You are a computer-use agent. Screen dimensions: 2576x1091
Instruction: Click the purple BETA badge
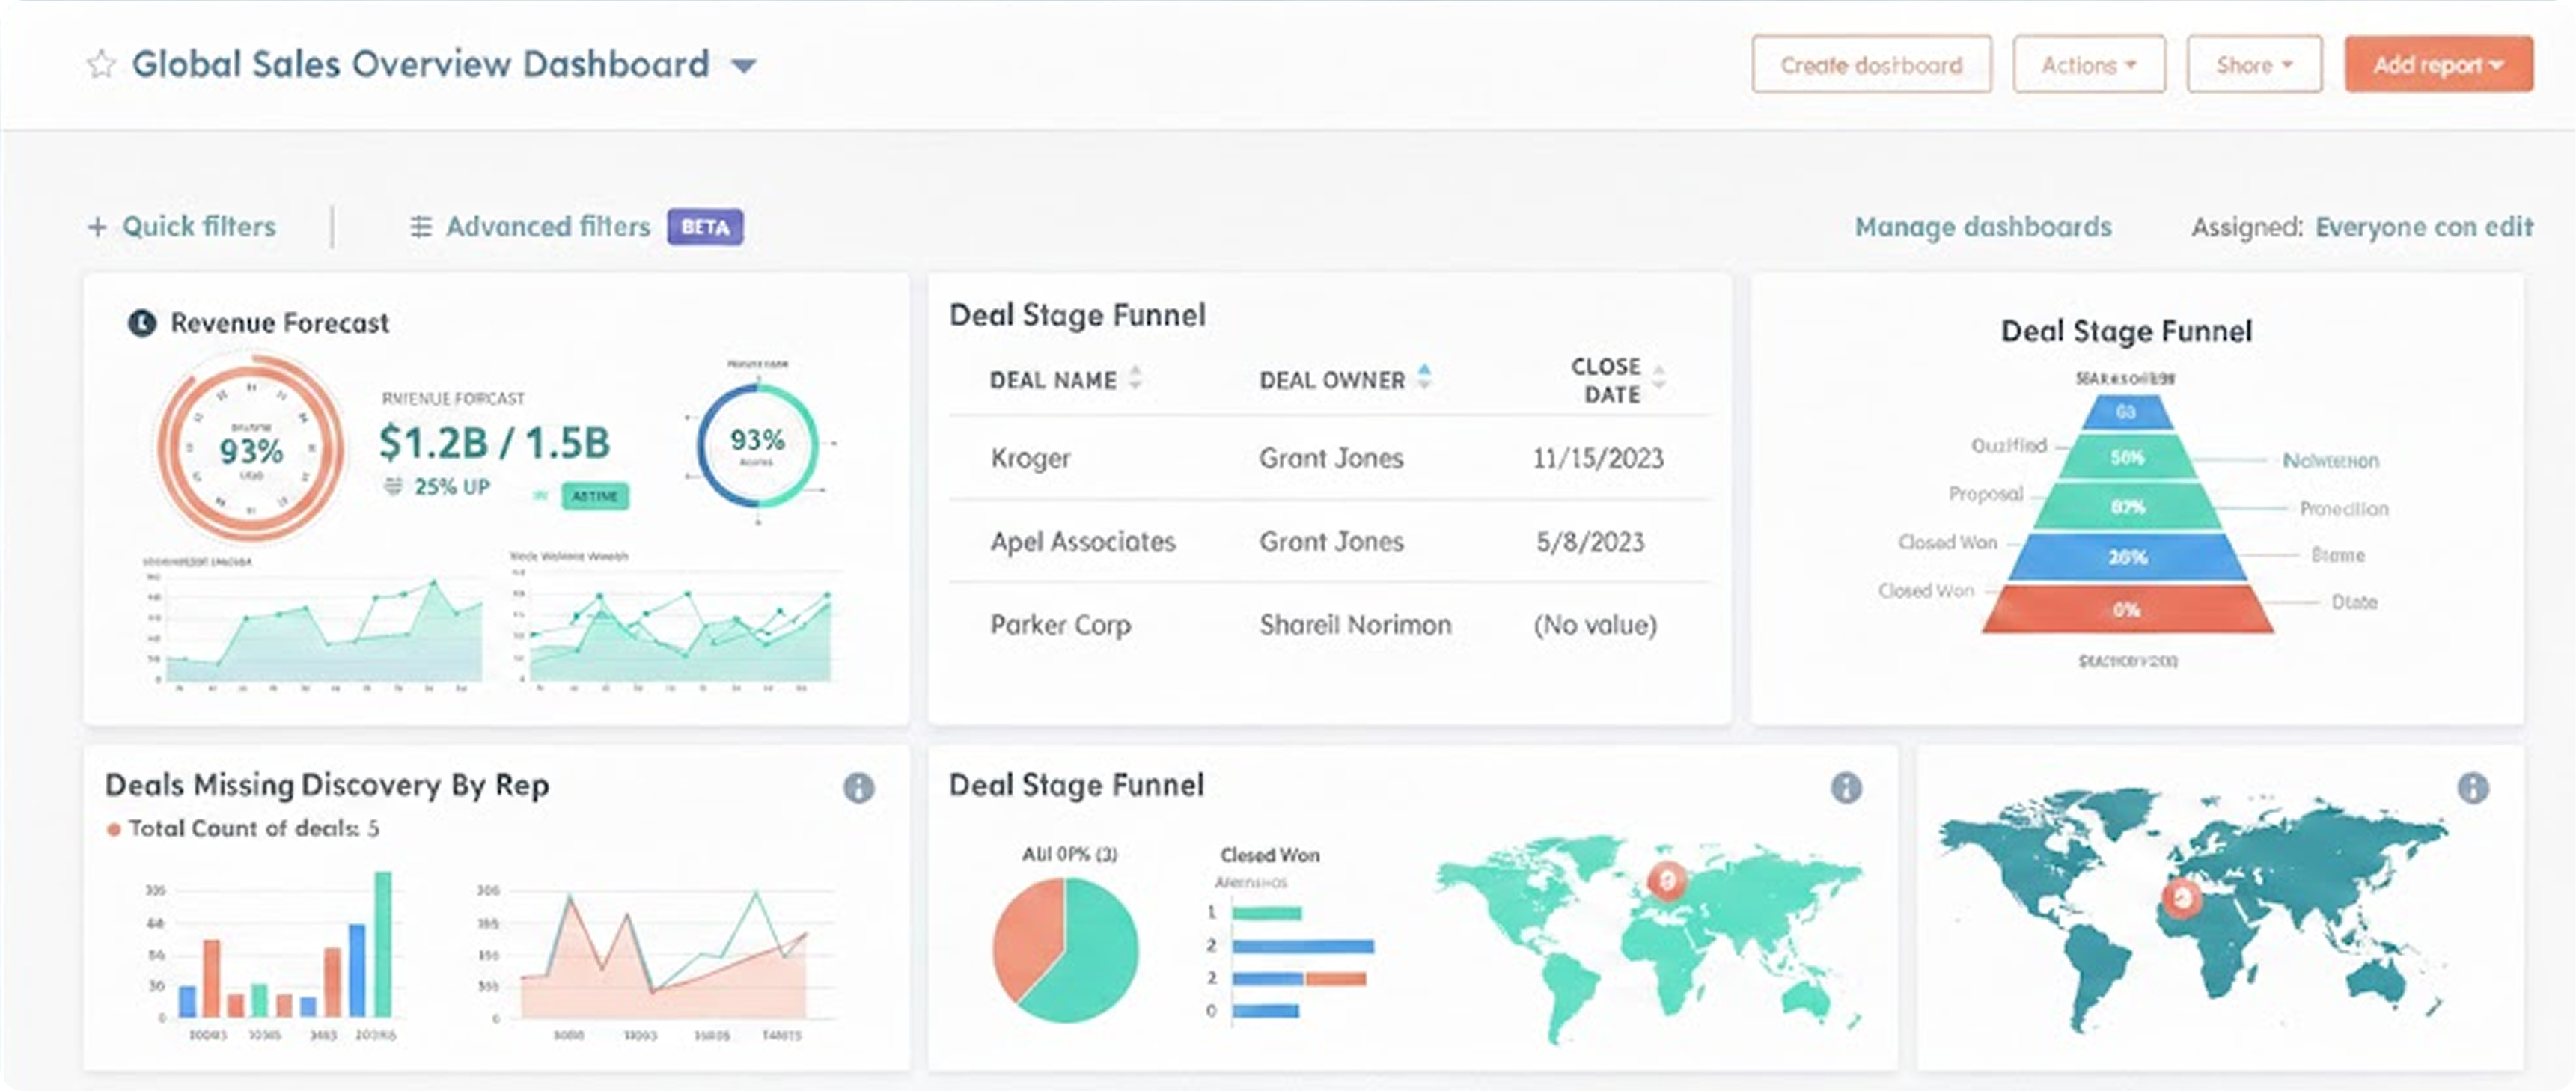705,227
